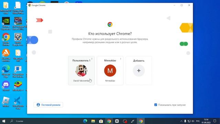Open the network tray icon

click(189, 121)
